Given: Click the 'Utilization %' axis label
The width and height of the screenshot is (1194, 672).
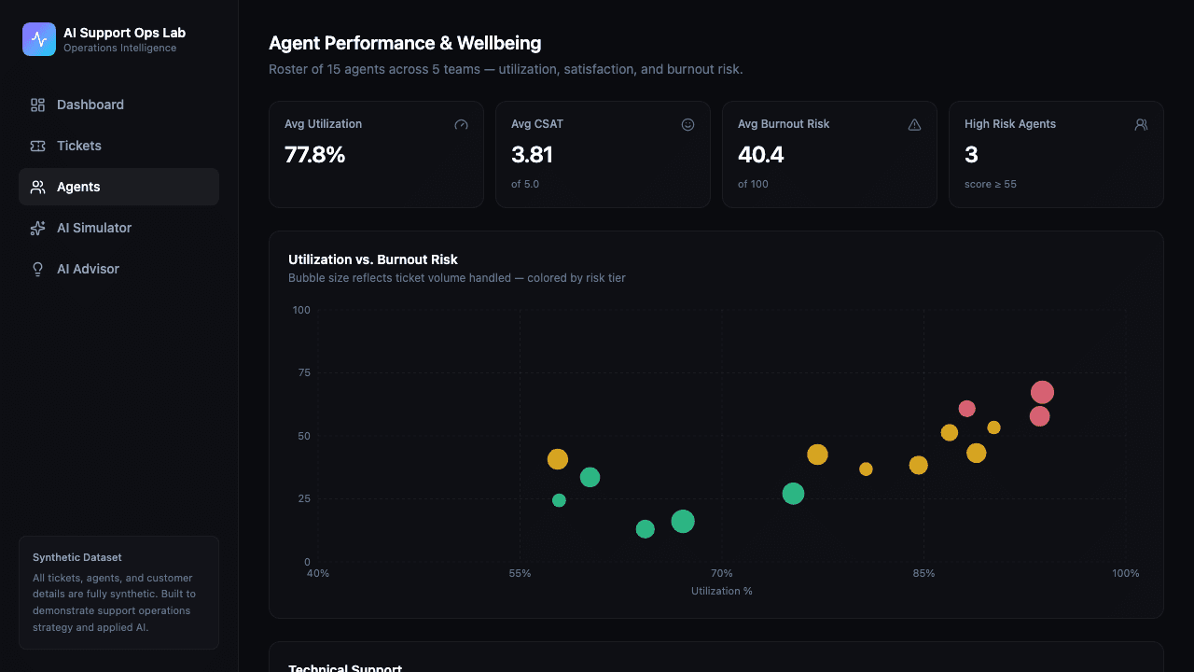Looking at the screenshot, I should [721, 591].
